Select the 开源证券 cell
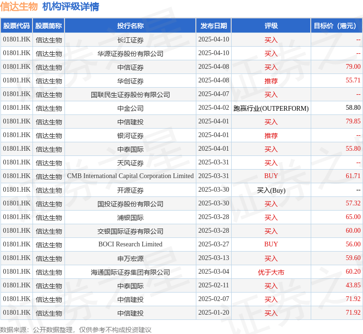 coord(130,190)
